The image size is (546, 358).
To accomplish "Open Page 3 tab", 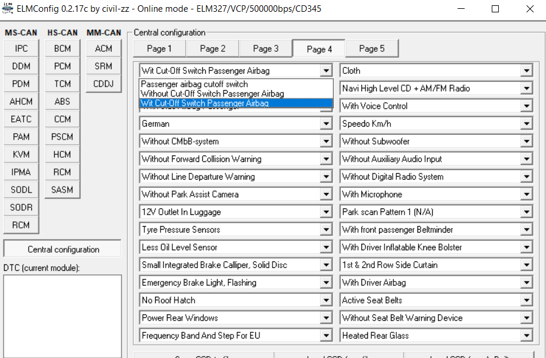I will point(265,49).
